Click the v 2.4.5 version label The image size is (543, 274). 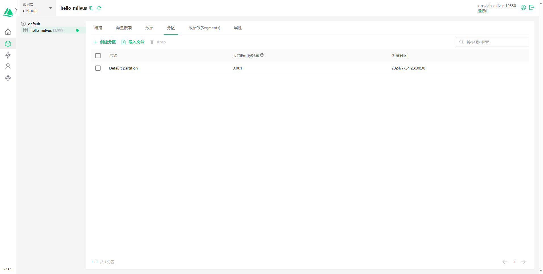pyautogui.click(x=7, y=269)
